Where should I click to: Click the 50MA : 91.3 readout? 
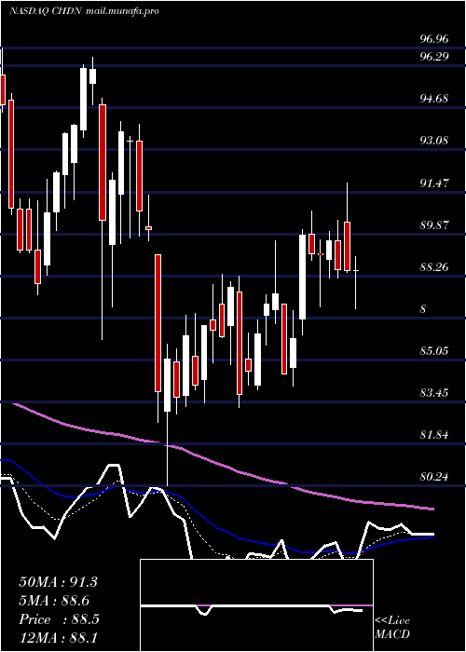pos(58,582)
